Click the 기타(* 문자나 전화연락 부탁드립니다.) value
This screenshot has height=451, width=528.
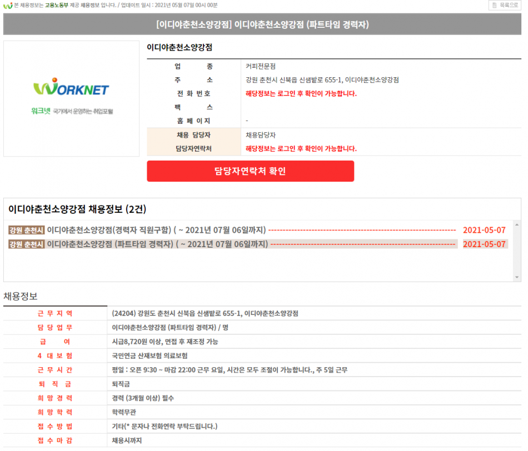[x=165, y=427]
